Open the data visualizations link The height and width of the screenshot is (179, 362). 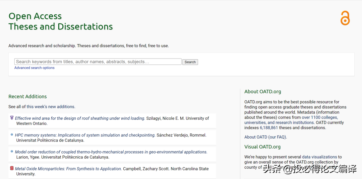pyautogui.click(x=319, y=157)
